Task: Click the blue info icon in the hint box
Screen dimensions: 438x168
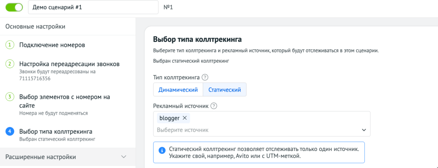Action: (x=162, y=151)
